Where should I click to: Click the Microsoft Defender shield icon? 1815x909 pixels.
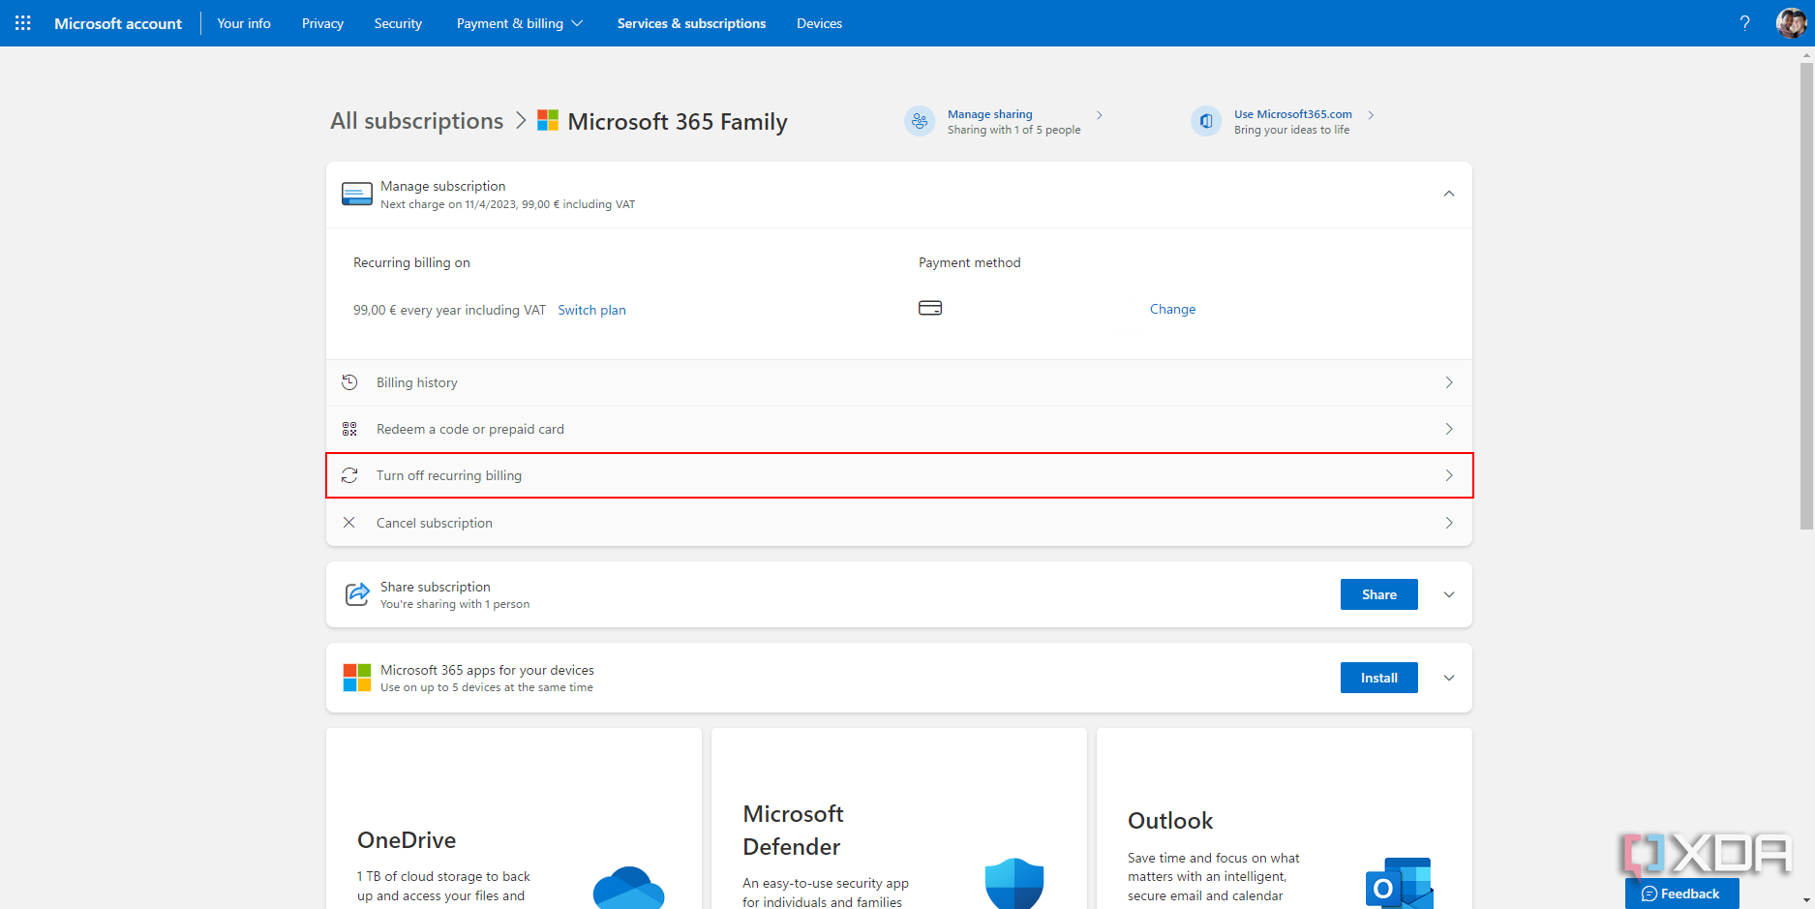1014,883
